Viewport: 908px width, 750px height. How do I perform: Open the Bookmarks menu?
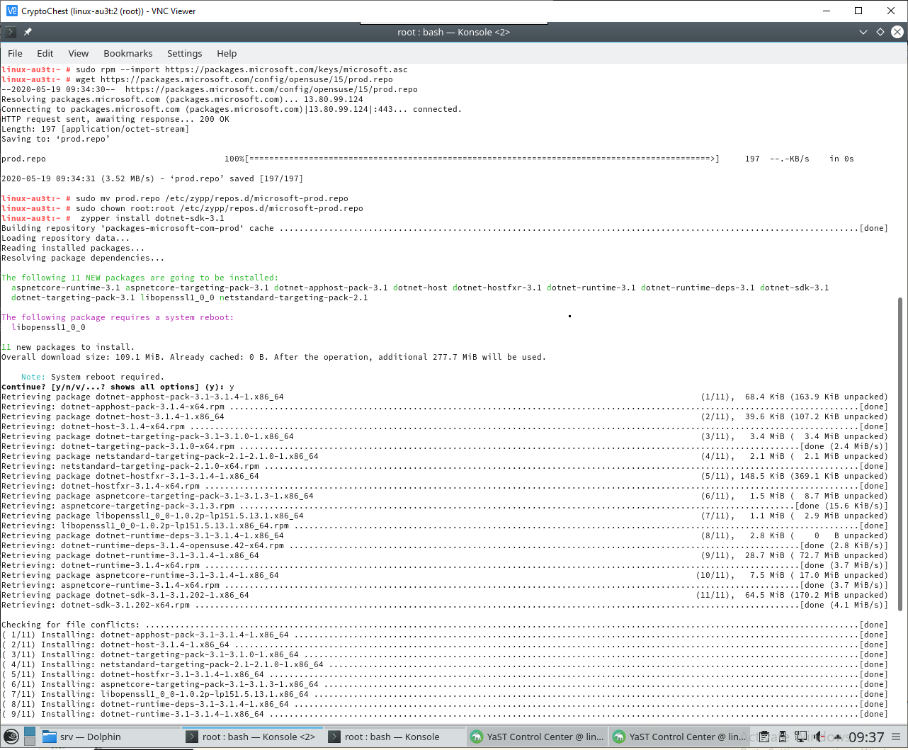pos(128,53)
